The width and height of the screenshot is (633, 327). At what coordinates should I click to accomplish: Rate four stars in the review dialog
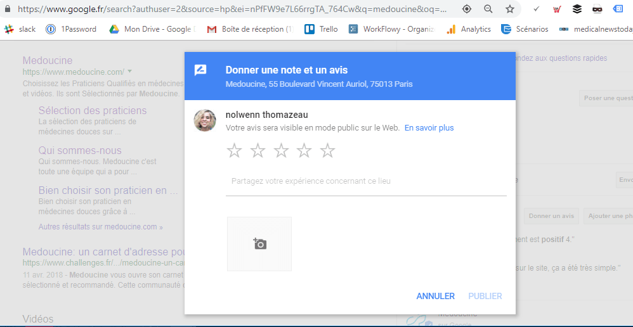[x=304, y=151]
